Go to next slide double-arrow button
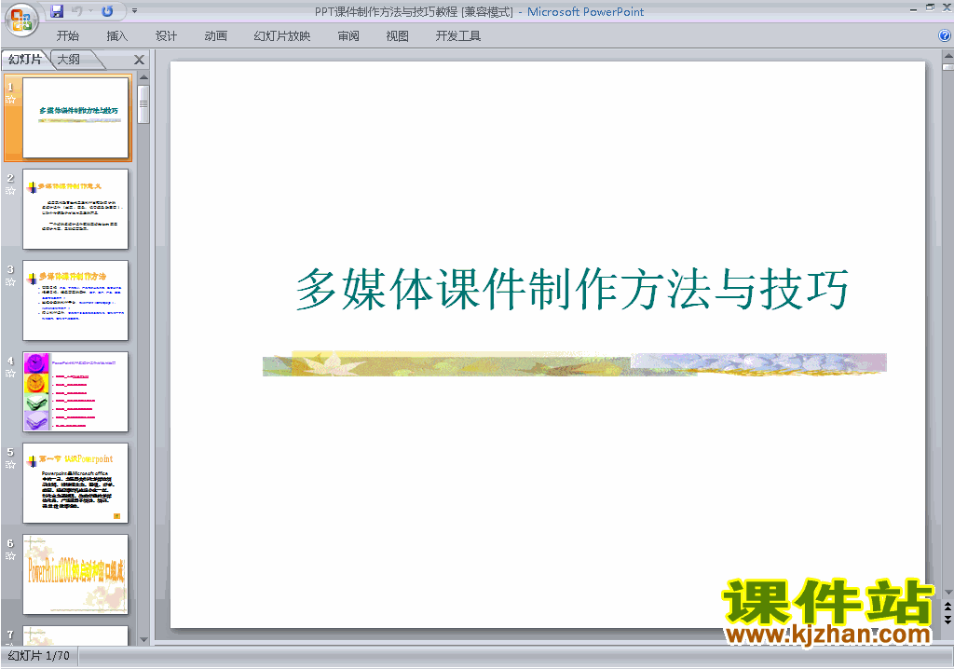 pos(947,620)
